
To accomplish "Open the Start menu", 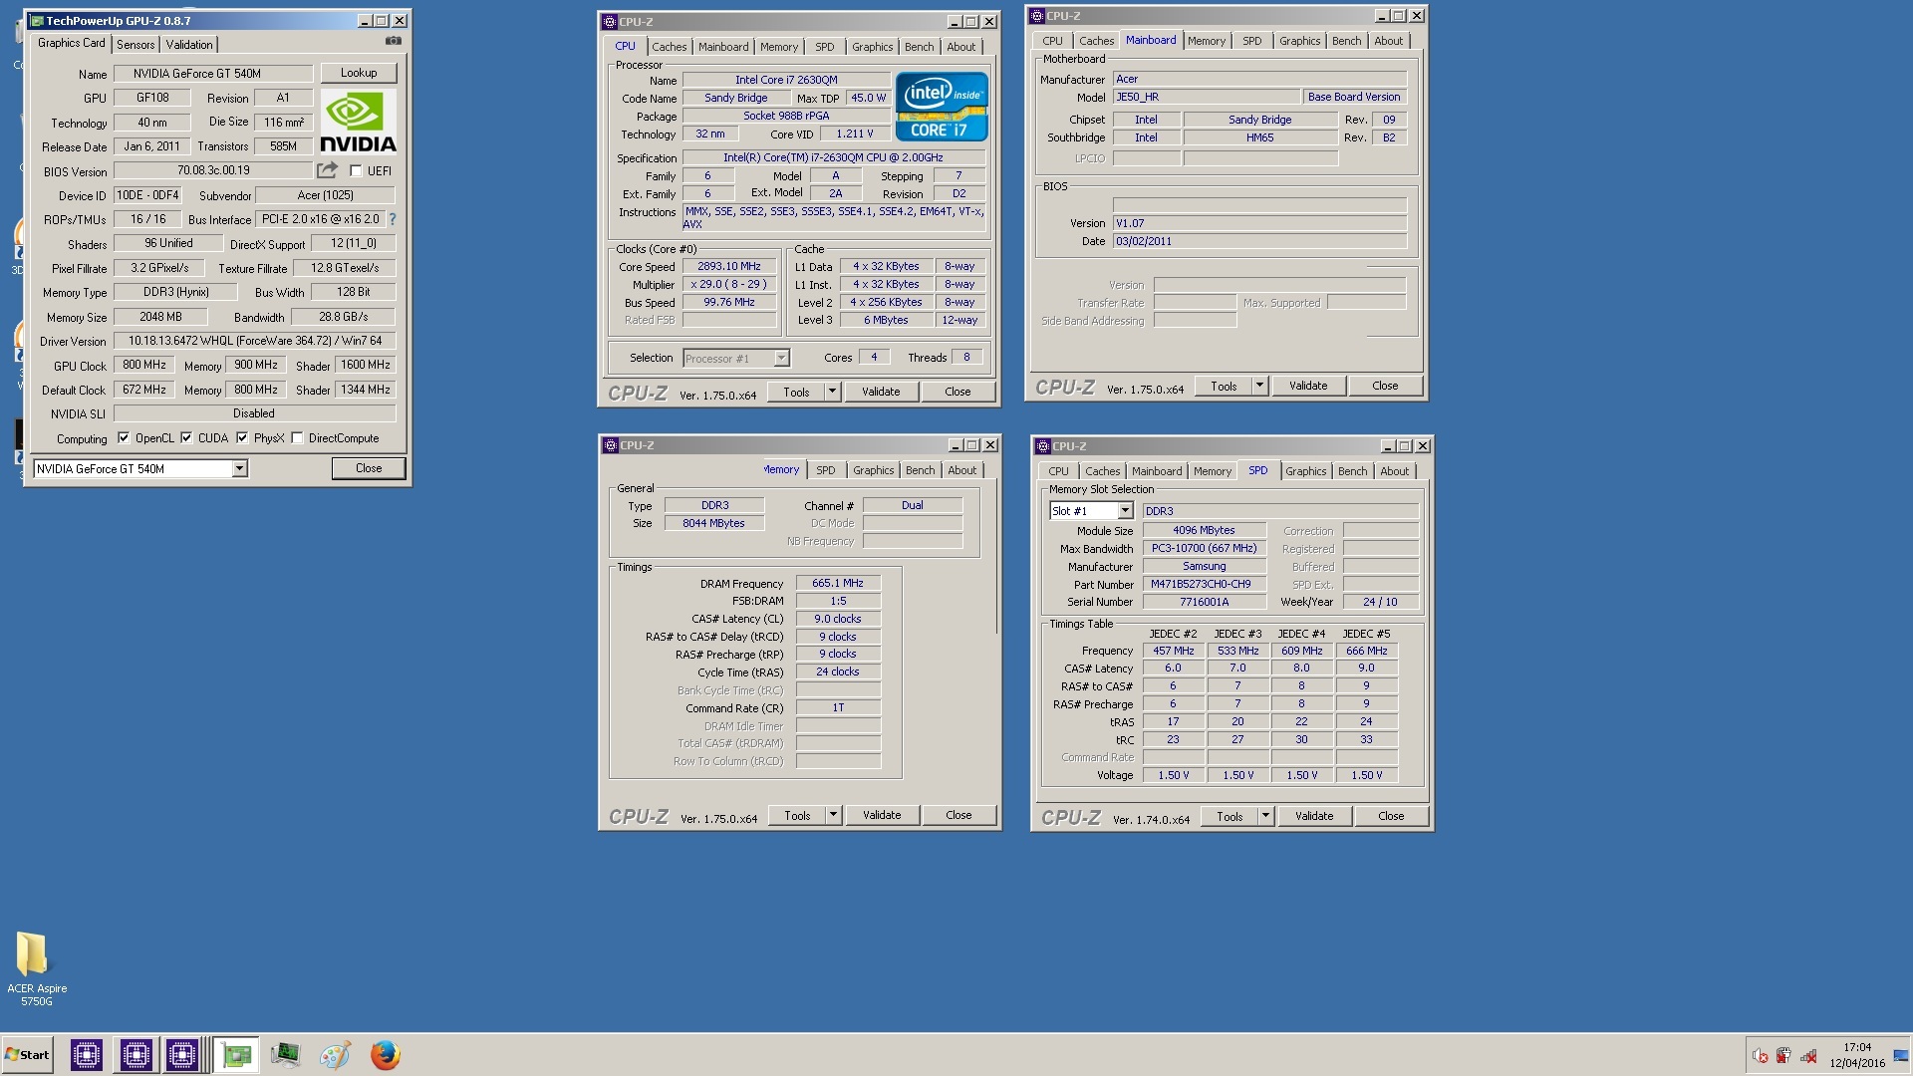I will pos(27,1055).
